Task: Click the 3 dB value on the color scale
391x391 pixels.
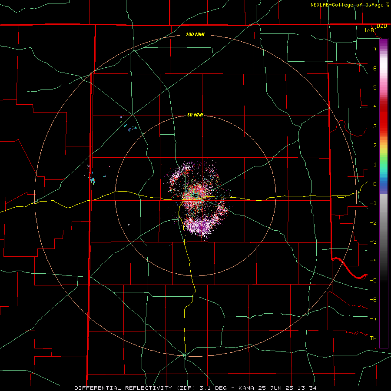Action: tap(375, 126)
